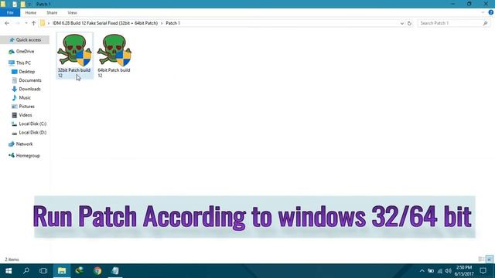Click the new folder quick access icon

coord(22,4)
